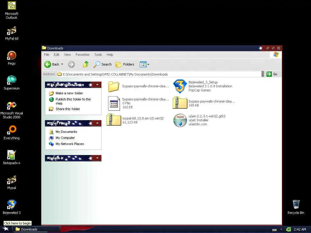Open the Address bar dropdown
This screenshot has width=311, height=233.
263,74
